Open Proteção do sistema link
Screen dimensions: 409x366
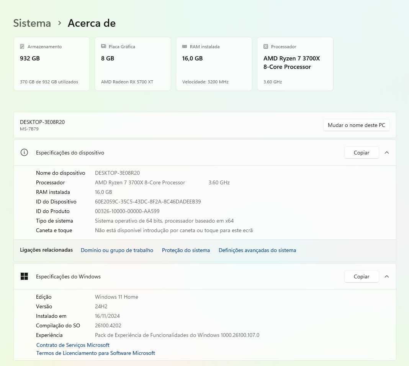[186, 250]
